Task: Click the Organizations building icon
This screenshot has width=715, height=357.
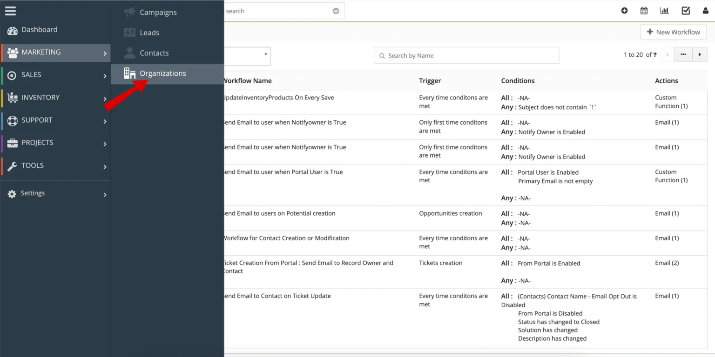Action: point(129,73)
